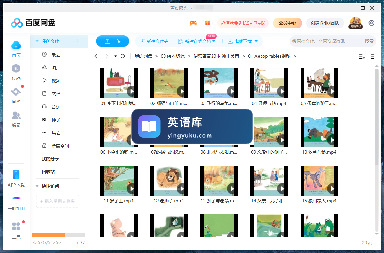Click the 超值续费延长SVIP特权 button
Screen dimensions: 384x253
tap(243, 23)
